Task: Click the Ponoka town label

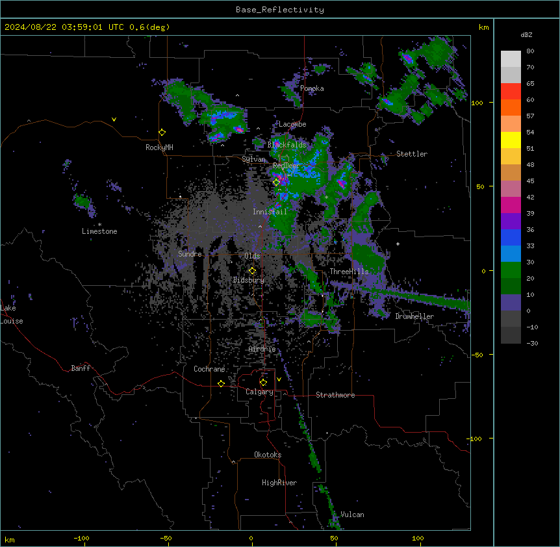Action: [x=312, y=88]
